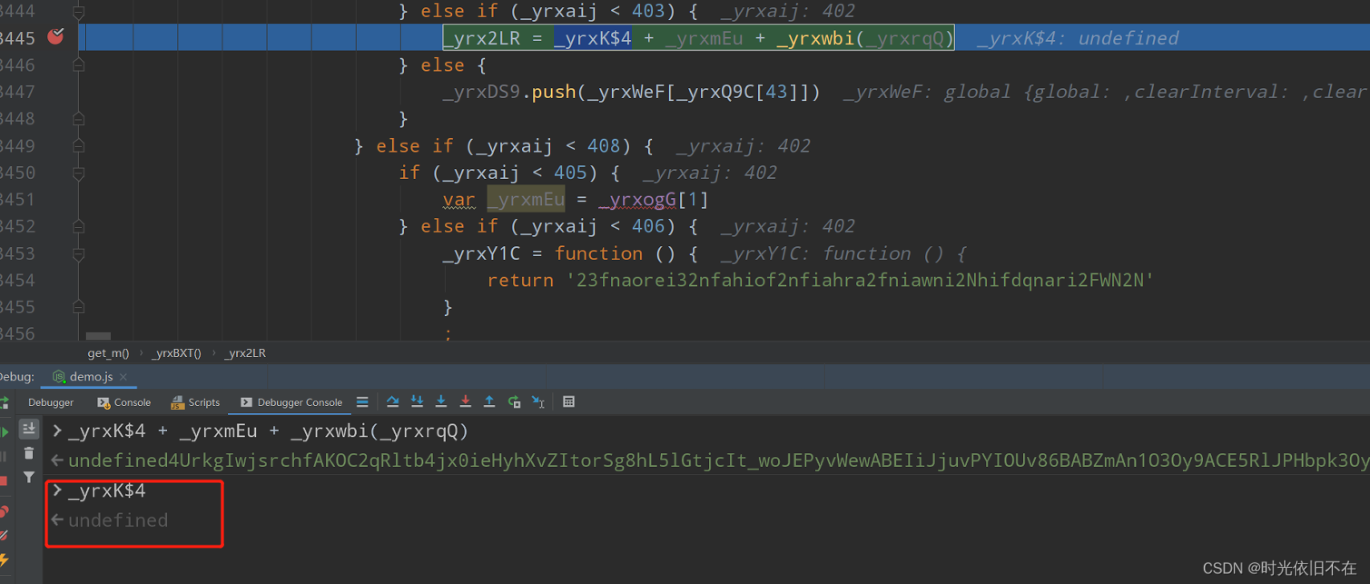
Task: Collapse fold marker on line 3450
Action: [79, 173]
